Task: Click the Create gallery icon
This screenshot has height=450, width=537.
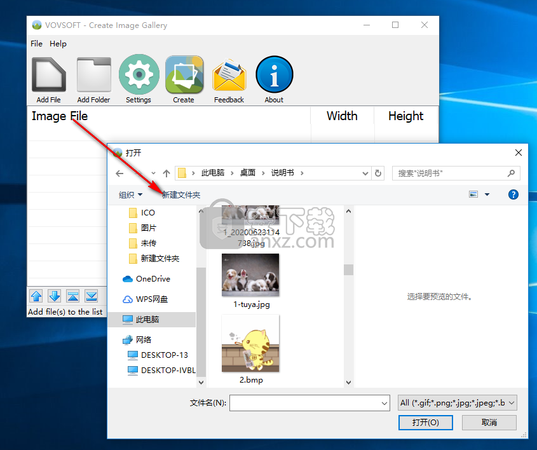Action: coord(184,76)
